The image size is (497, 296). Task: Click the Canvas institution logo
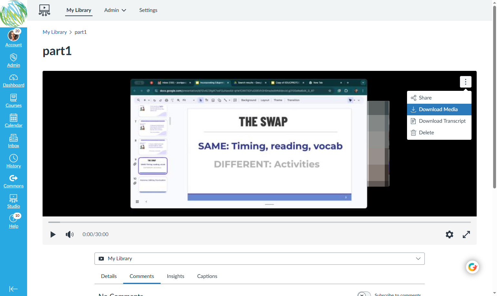point(14,14)
